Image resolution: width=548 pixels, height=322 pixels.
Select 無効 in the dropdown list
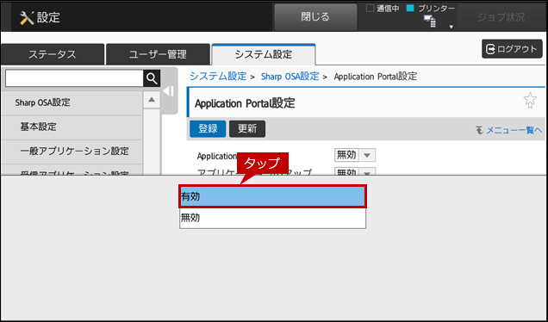coord(272,218)
